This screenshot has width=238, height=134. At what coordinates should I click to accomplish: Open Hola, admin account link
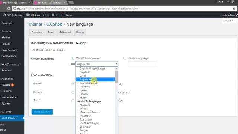click(228, 15)
